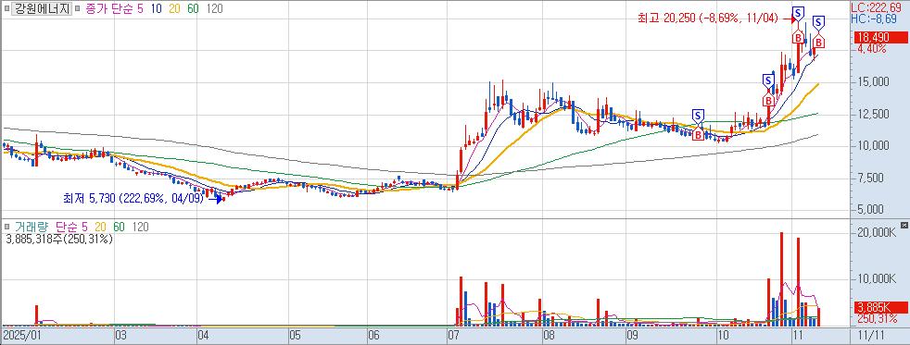Viewport: 910px width, 345px height.
Task: Click the gray 120 label beside 종가 단순
Action: tap(214, 8)
